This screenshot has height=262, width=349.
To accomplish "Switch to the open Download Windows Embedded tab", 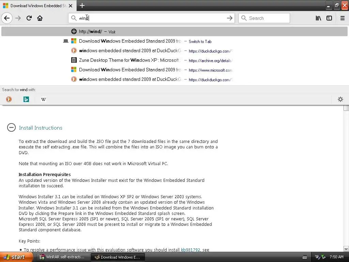I will tap(174, 41).
